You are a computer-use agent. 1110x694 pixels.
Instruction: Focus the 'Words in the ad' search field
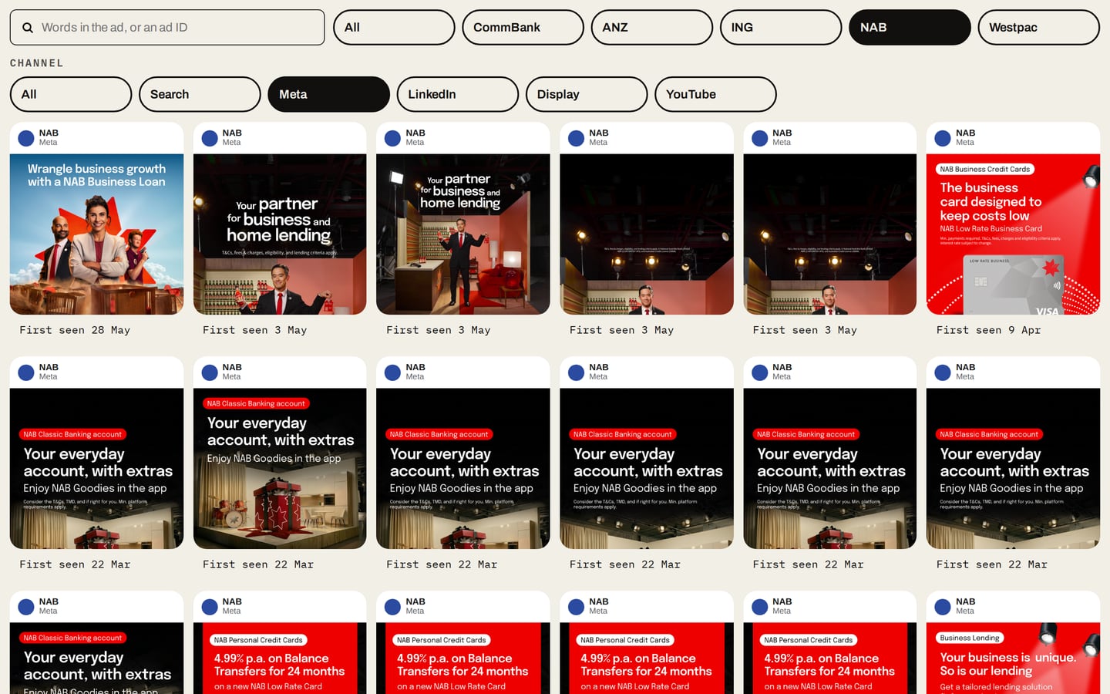167,28
